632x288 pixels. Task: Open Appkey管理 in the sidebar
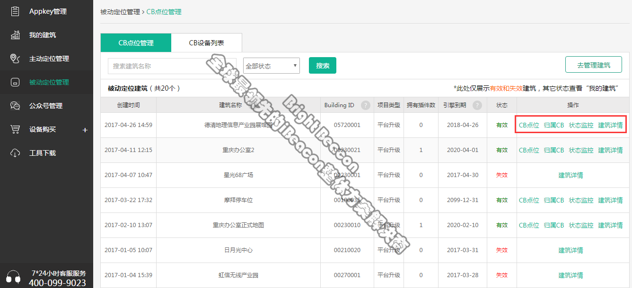click(x=46, y=11)
